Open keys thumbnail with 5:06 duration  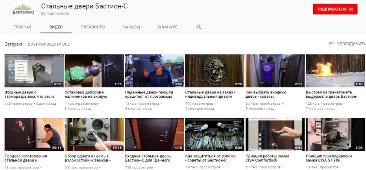tap(215, 135)
